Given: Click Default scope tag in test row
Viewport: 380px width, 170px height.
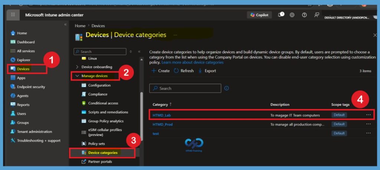Looking at the screenshot, I should click(x=339, y=133).
